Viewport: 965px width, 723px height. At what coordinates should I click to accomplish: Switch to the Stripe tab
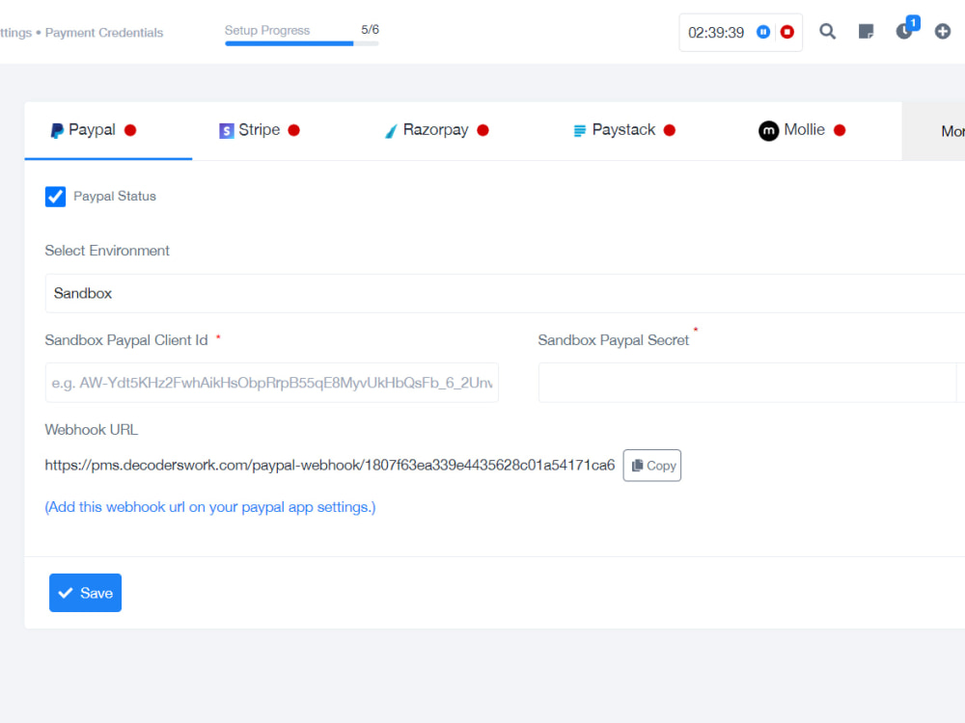(259, 130)
